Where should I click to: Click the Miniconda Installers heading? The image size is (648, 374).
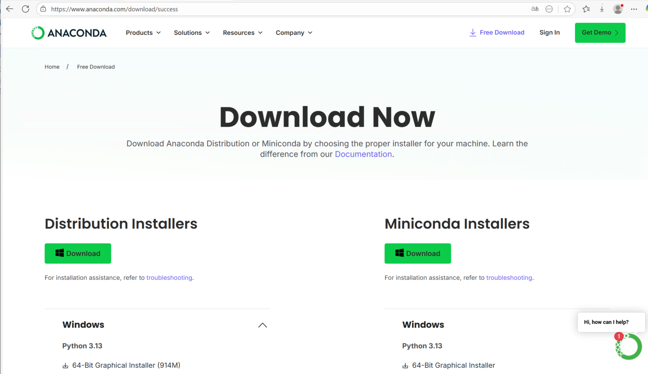point(457,224)
